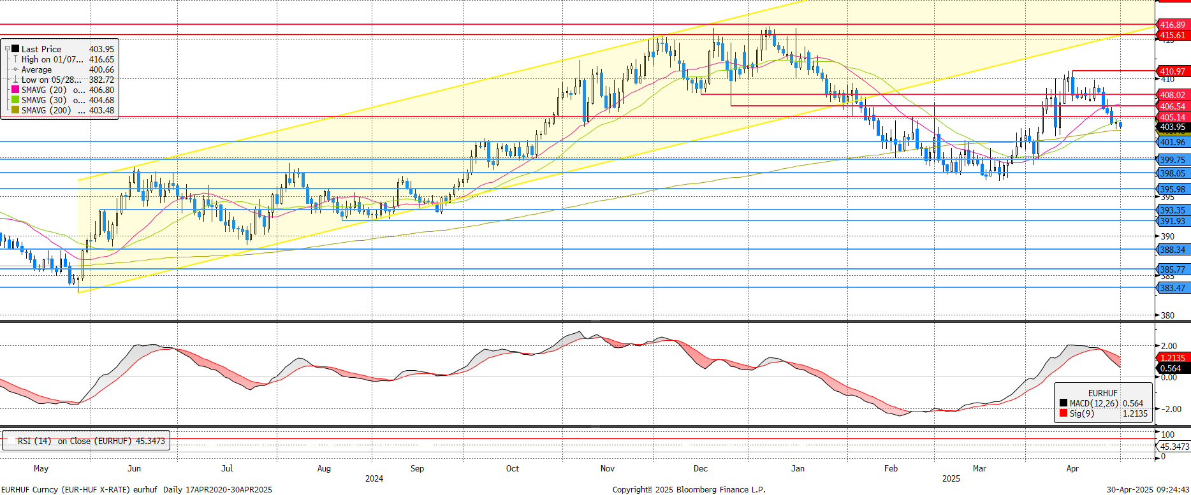Click the blue 388.34 support price tag
The image size is (1191, 495).
point(1172,250)
